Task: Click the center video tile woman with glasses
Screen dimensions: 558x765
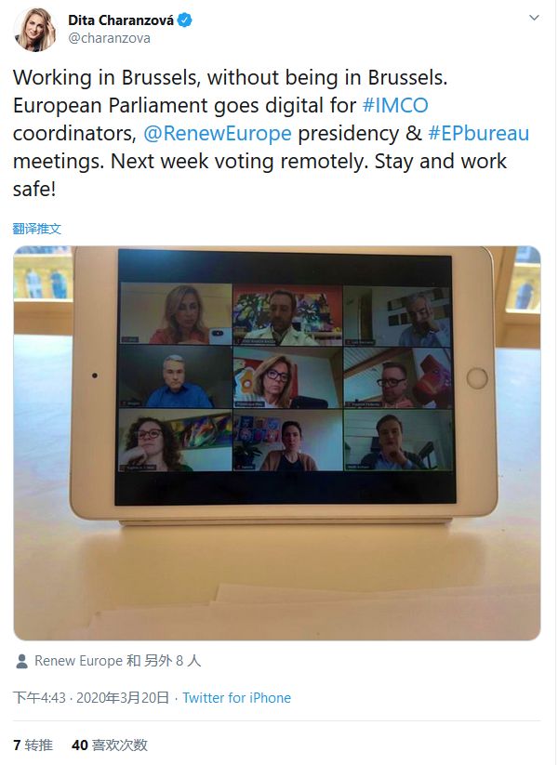Action: 287,377
